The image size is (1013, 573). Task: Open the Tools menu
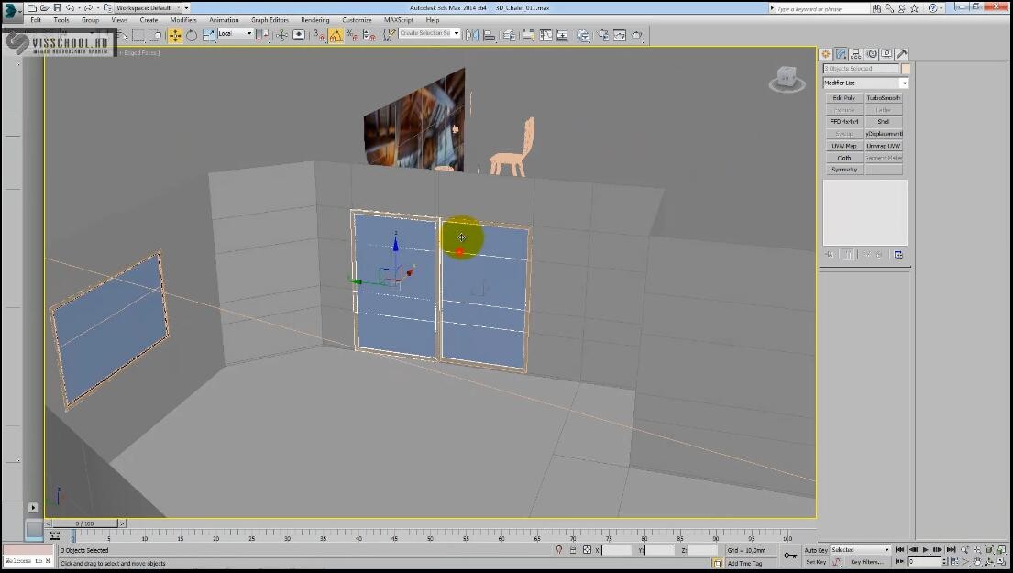tap(61, 20)
